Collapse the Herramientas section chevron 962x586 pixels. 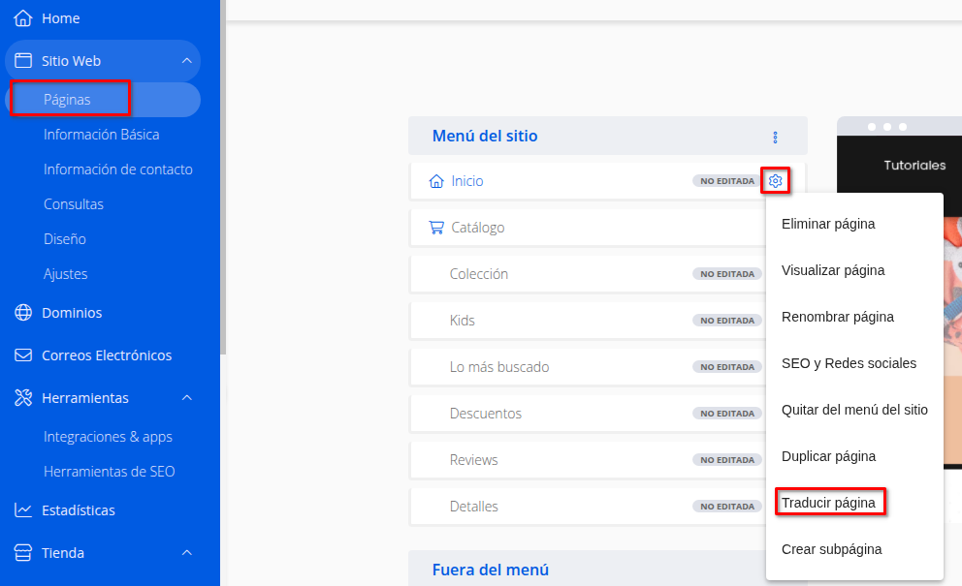pos(187,398)
